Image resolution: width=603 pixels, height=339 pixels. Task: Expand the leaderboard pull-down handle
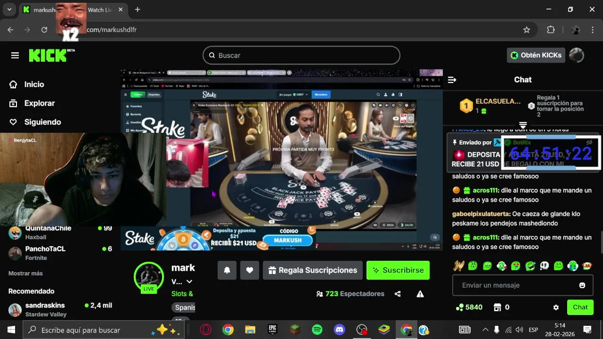click(x=523, y=124)
